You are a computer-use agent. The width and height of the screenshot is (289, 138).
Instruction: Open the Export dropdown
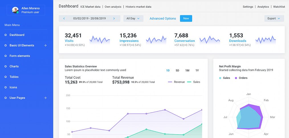click(274, 18)
